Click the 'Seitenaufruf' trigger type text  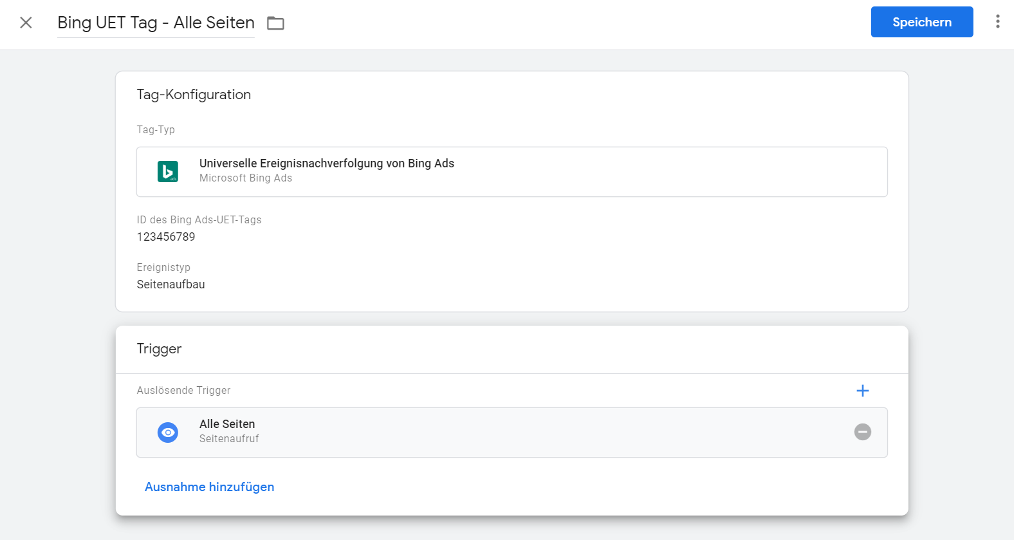[229, 439]
